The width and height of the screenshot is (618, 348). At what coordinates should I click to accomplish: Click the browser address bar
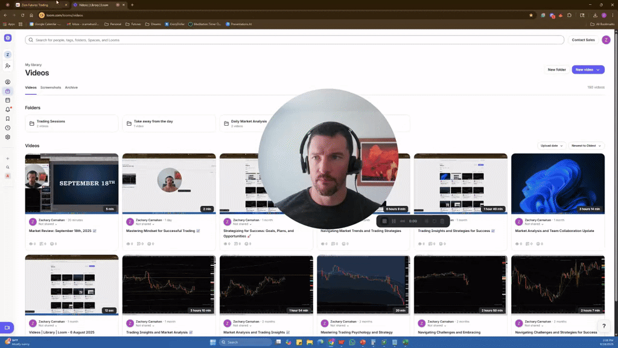pos(284,15)
